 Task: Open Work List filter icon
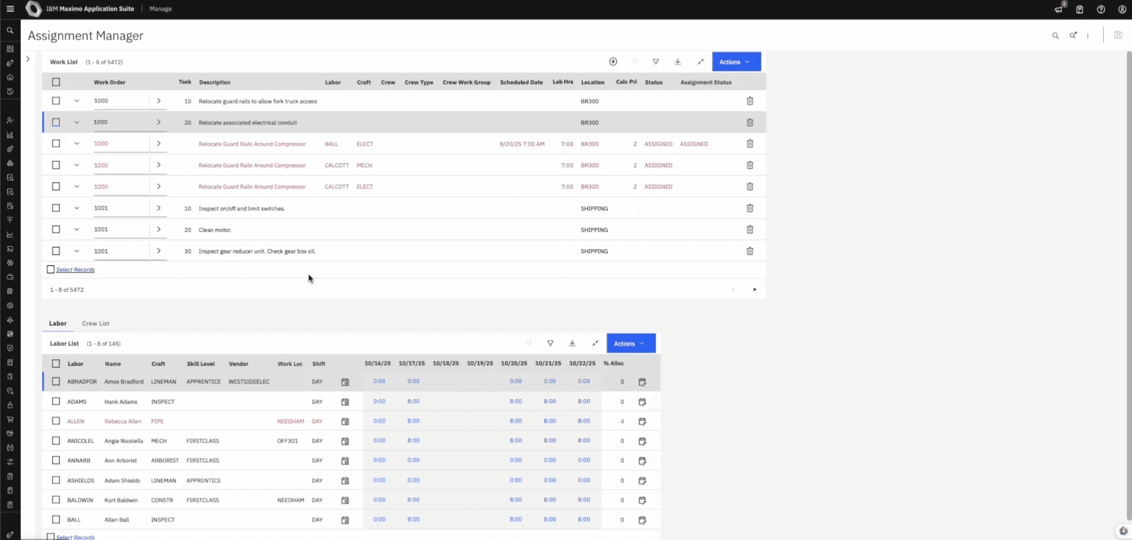tap(656, 61)
